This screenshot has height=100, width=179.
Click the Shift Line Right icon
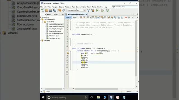122,17
